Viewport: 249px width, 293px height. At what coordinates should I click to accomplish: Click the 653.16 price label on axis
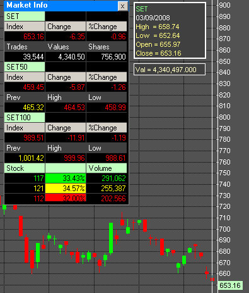coord(230,285)
